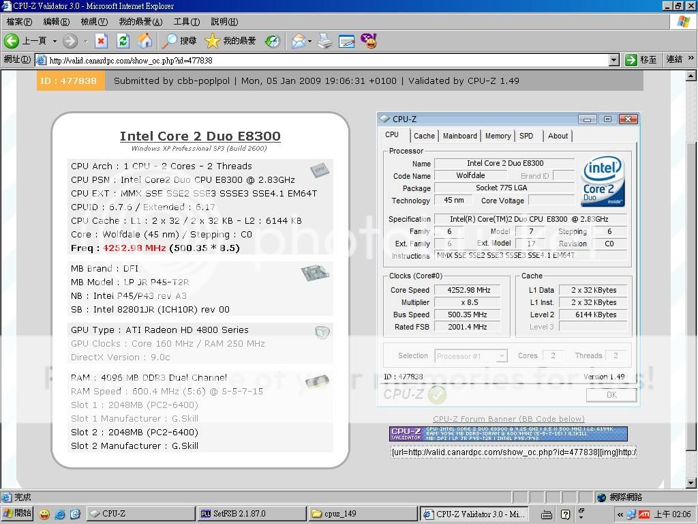Click the smiley face quick launch icon
698x524 pixels.
pos(44,514)
